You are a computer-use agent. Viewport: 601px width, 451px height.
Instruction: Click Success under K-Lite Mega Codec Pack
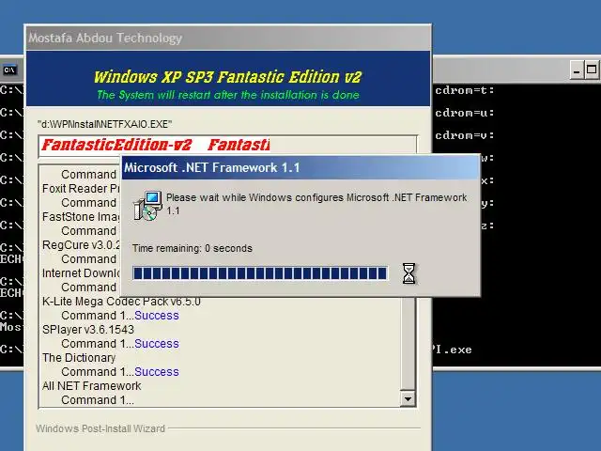click(157, 316)
